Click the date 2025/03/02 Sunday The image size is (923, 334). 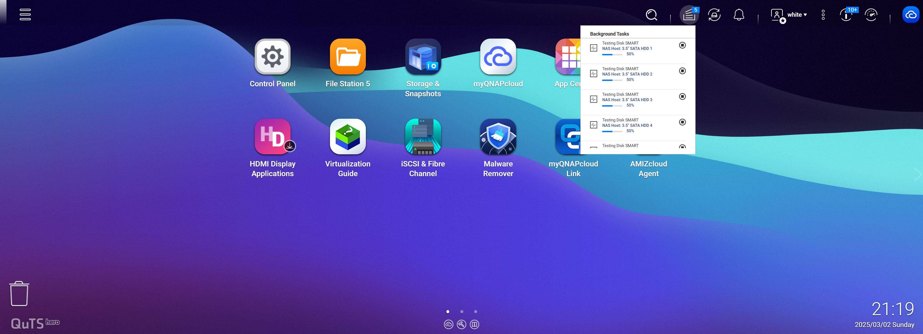point(884,325)
